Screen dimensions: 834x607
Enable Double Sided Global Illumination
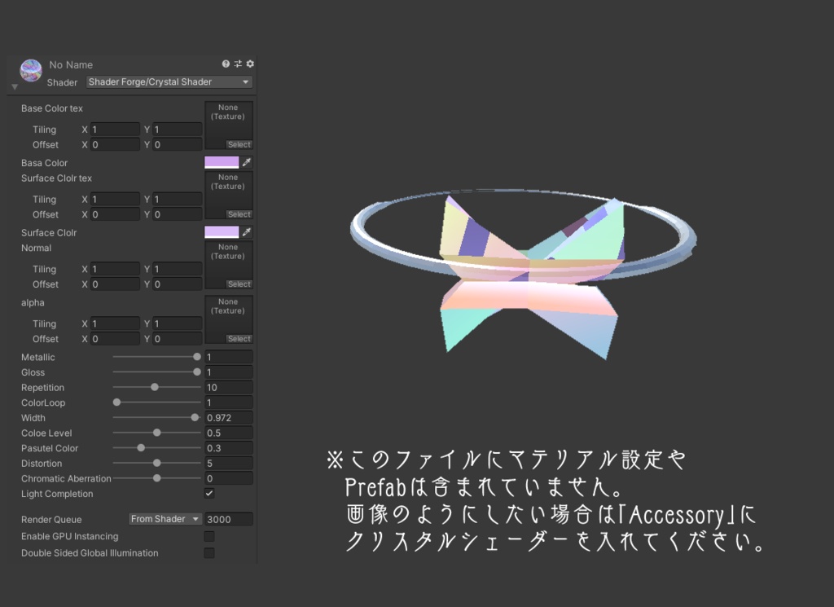208,553
